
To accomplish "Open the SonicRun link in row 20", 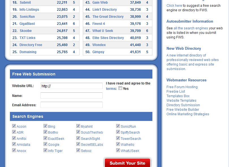I will pos(27,16).
